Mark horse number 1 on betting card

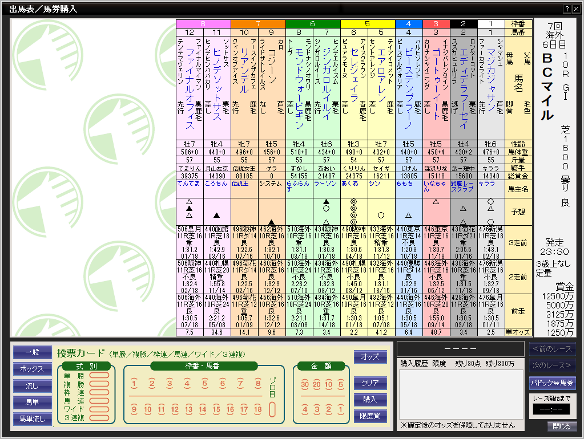(134, 384)
